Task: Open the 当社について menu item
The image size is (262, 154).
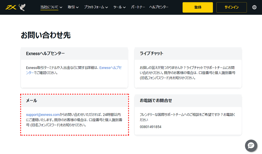Action: tap(49, 7)
